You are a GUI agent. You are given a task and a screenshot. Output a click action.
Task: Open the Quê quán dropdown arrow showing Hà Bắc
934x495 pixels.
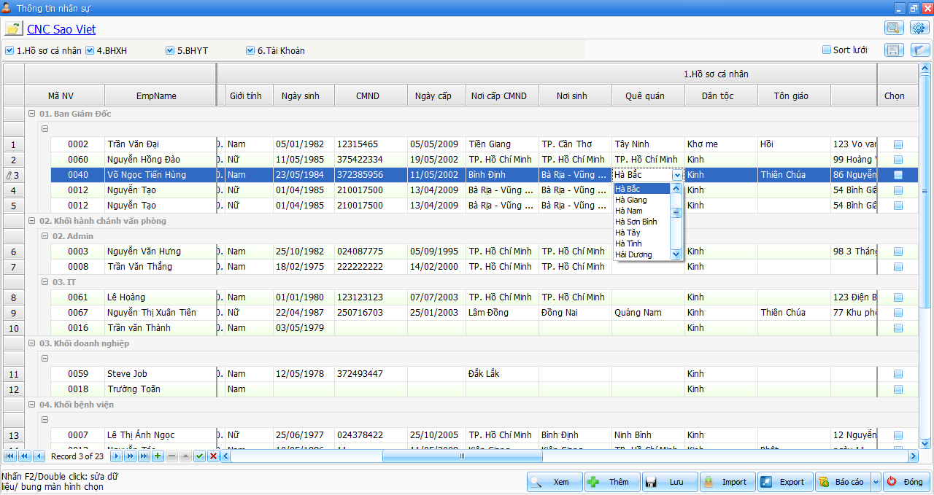pos(677,175)
